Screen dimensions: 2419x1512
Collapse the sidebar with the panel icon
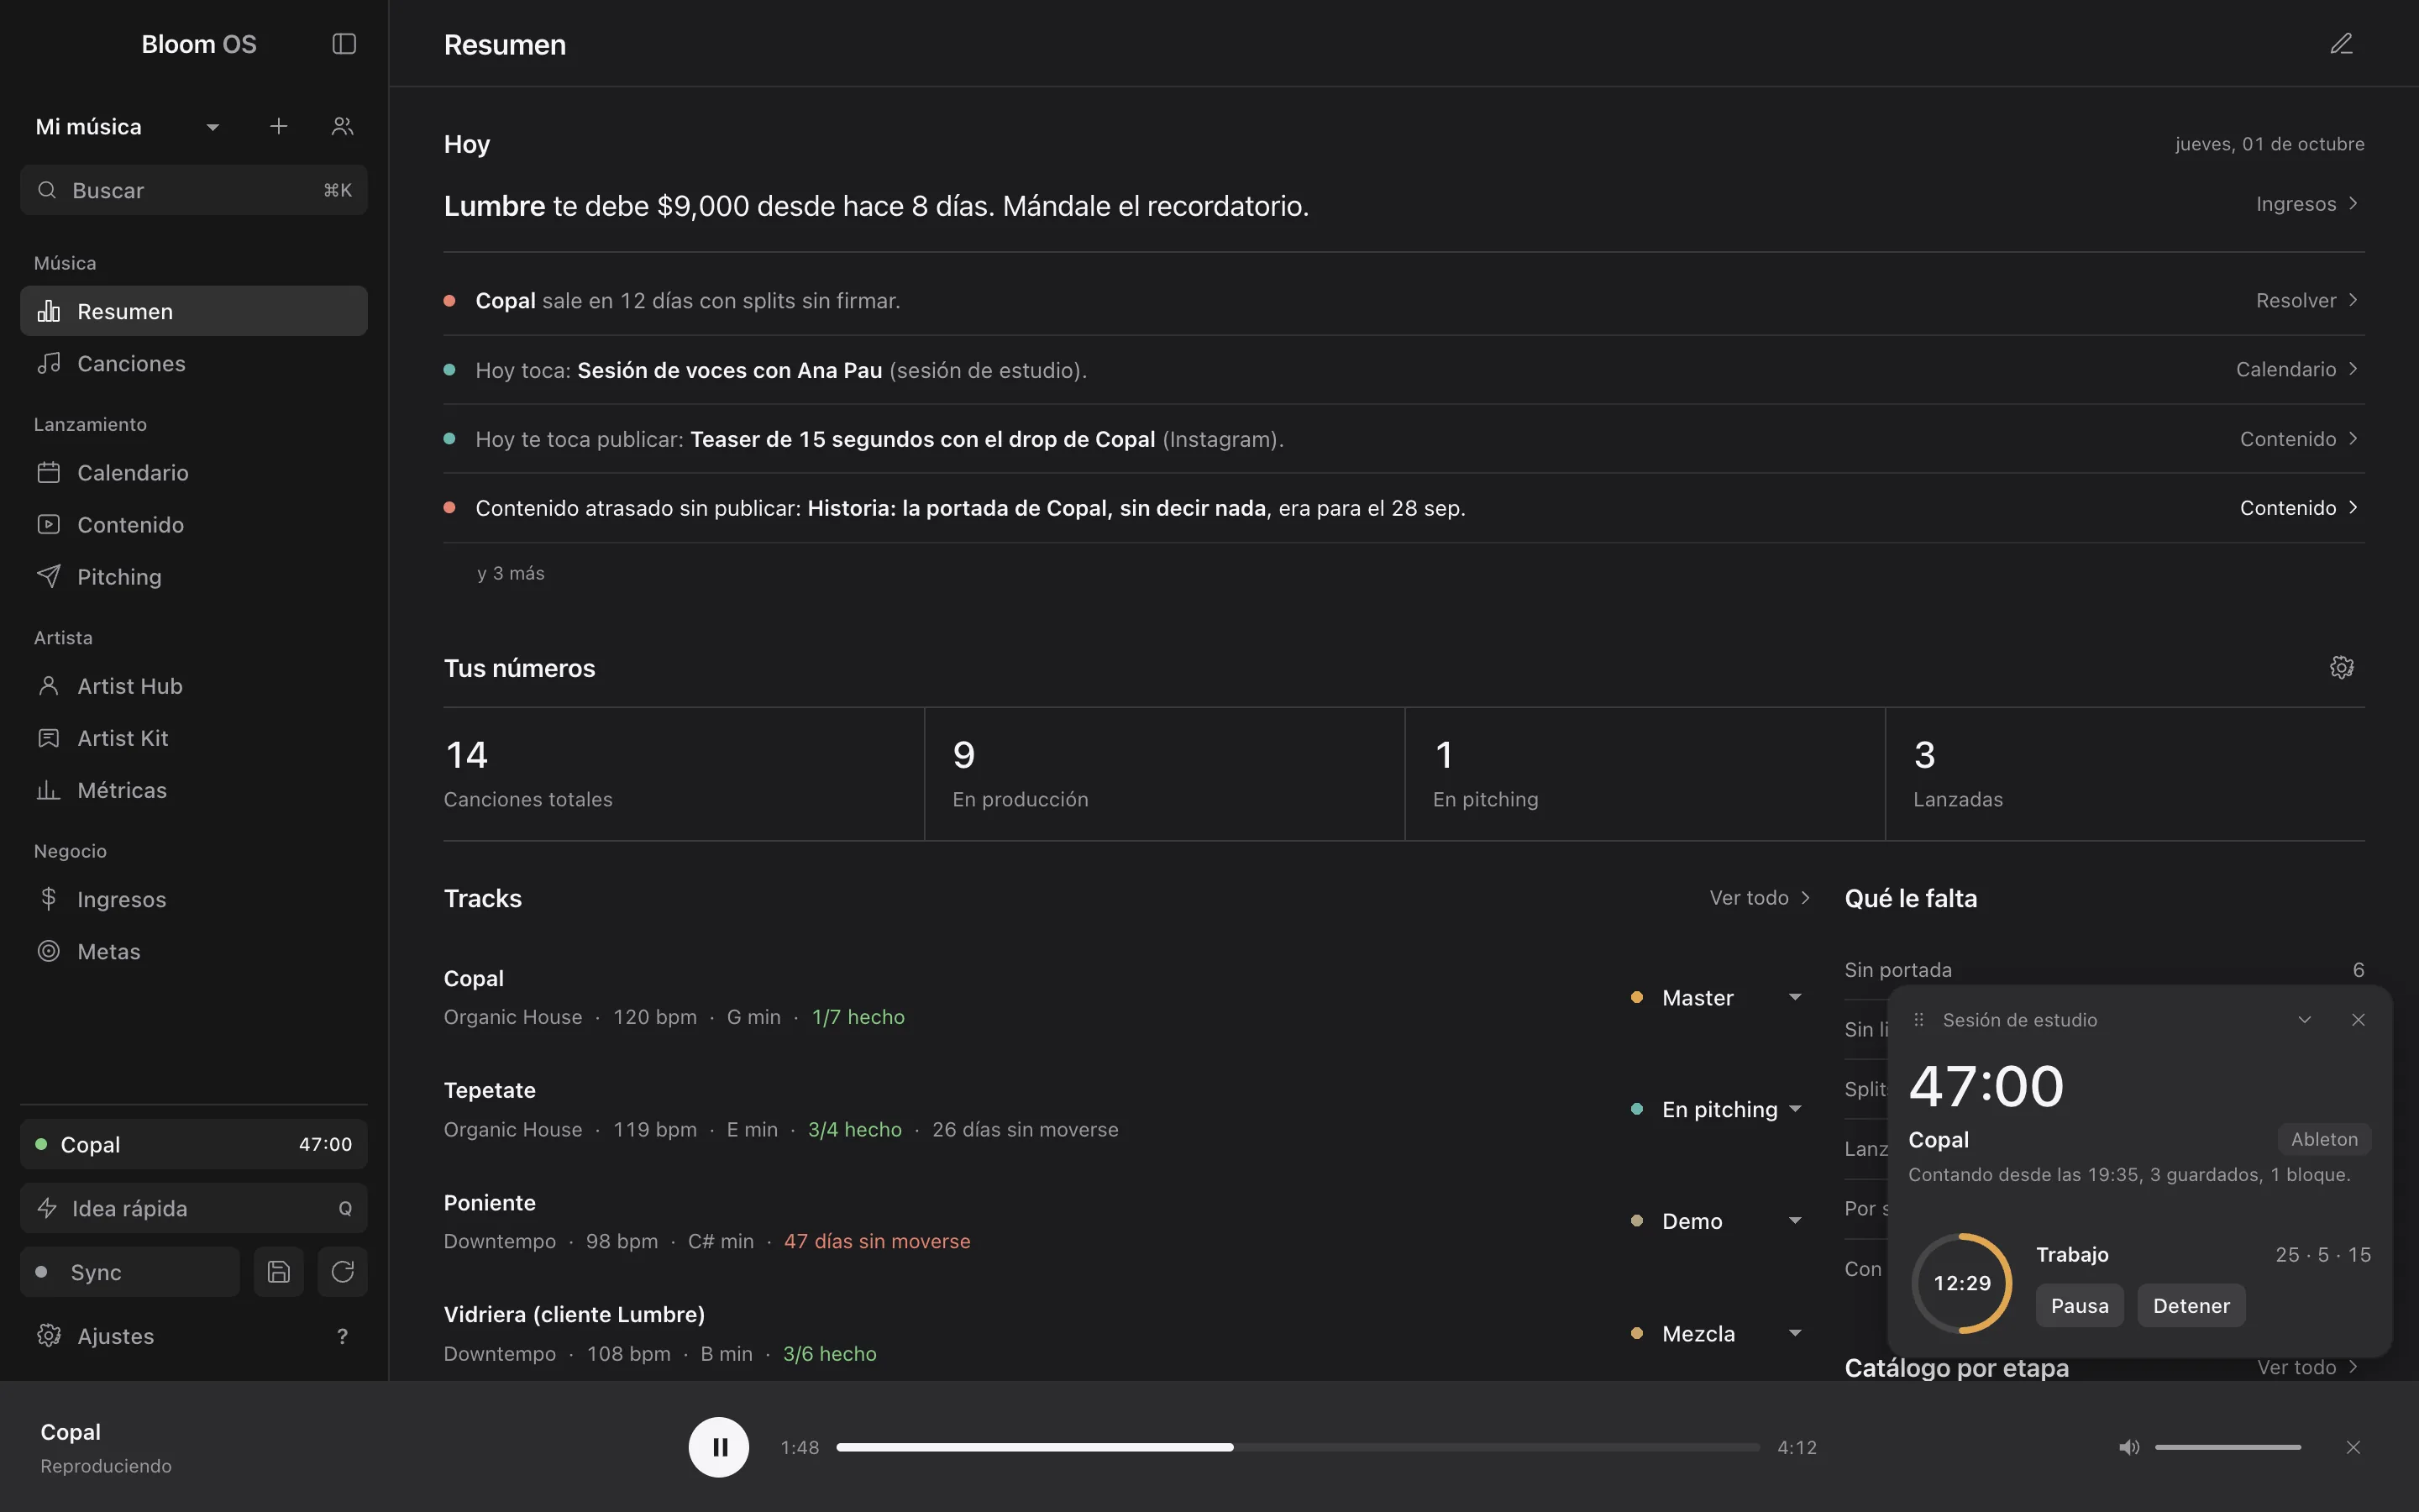click(344, 44)
